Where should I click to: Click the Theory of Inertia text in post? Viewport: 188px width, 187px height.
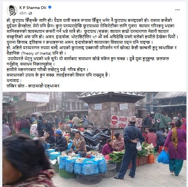36,53
